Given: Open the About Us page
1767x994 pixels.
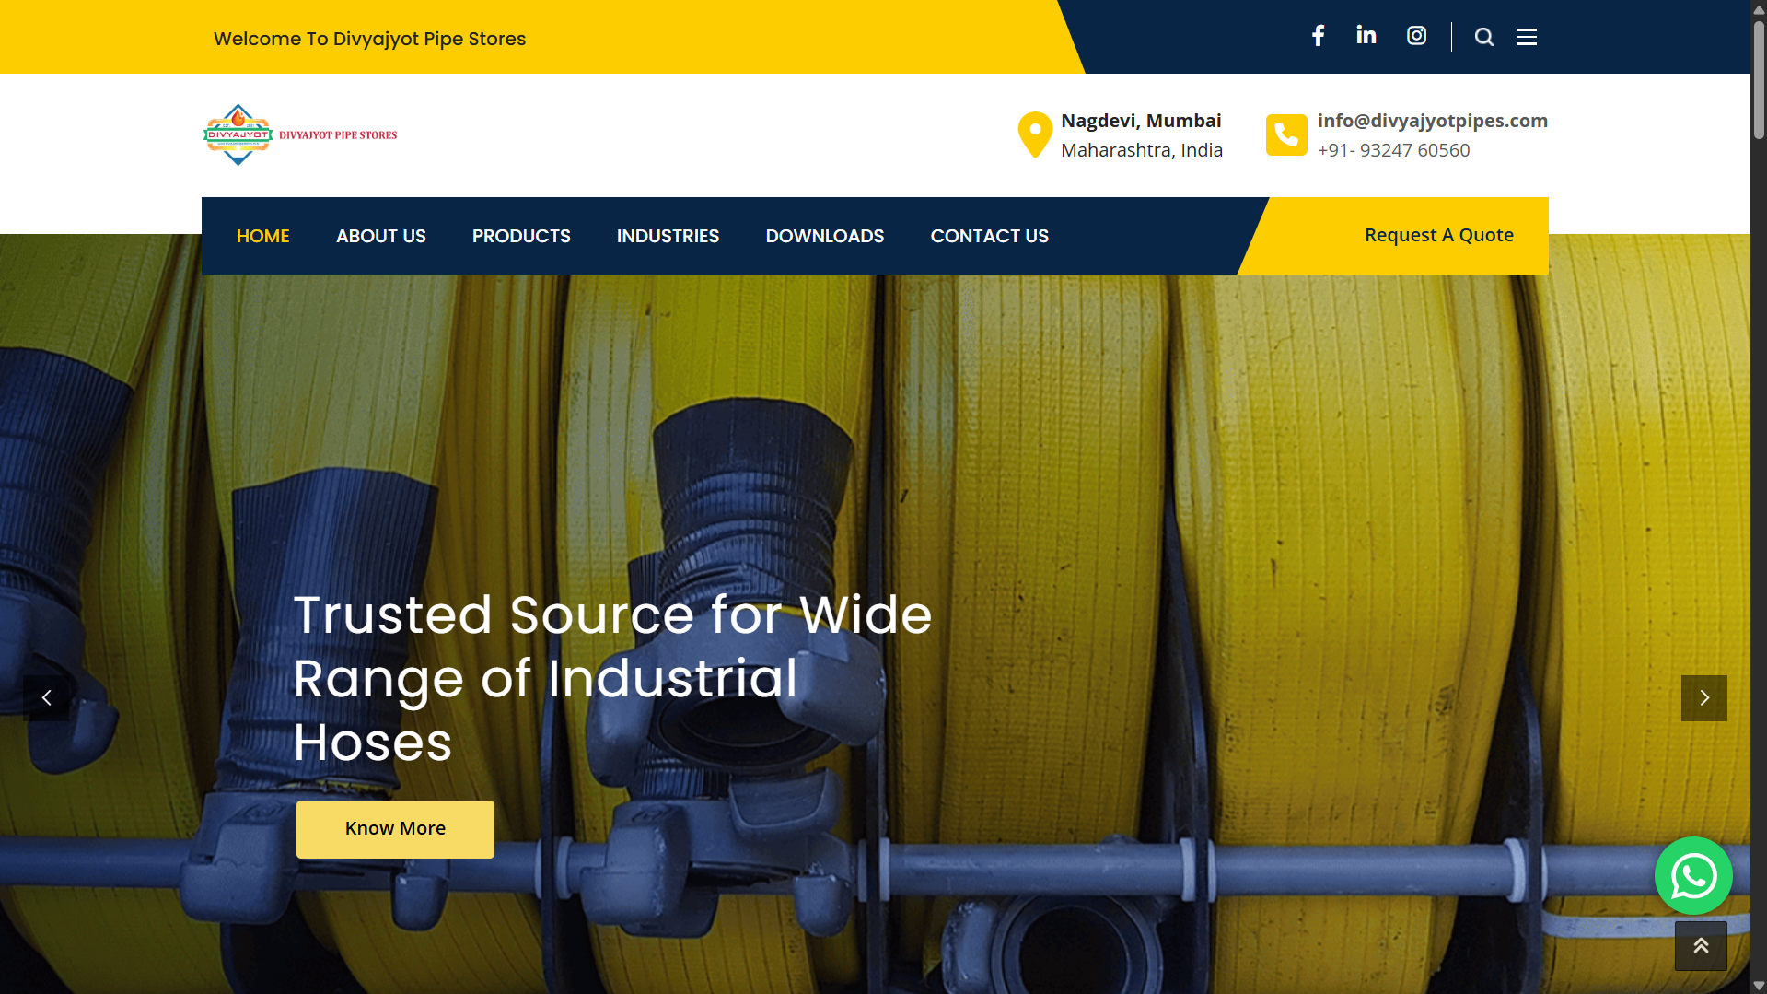Looking at the screenshot, I should point(381,236).
